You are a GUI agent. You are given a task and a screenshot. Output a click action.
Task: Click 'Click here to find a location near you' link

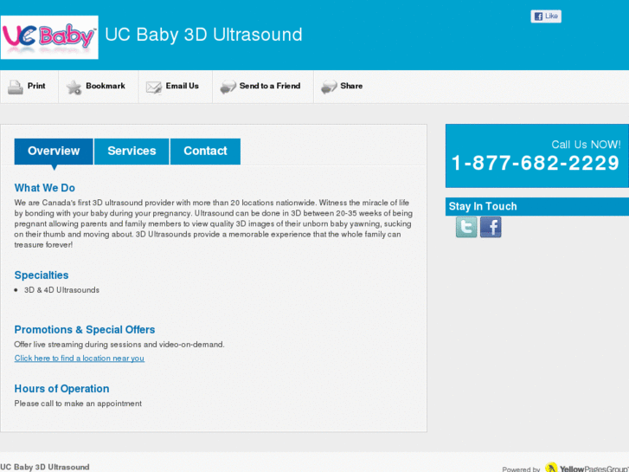(80, 359)
